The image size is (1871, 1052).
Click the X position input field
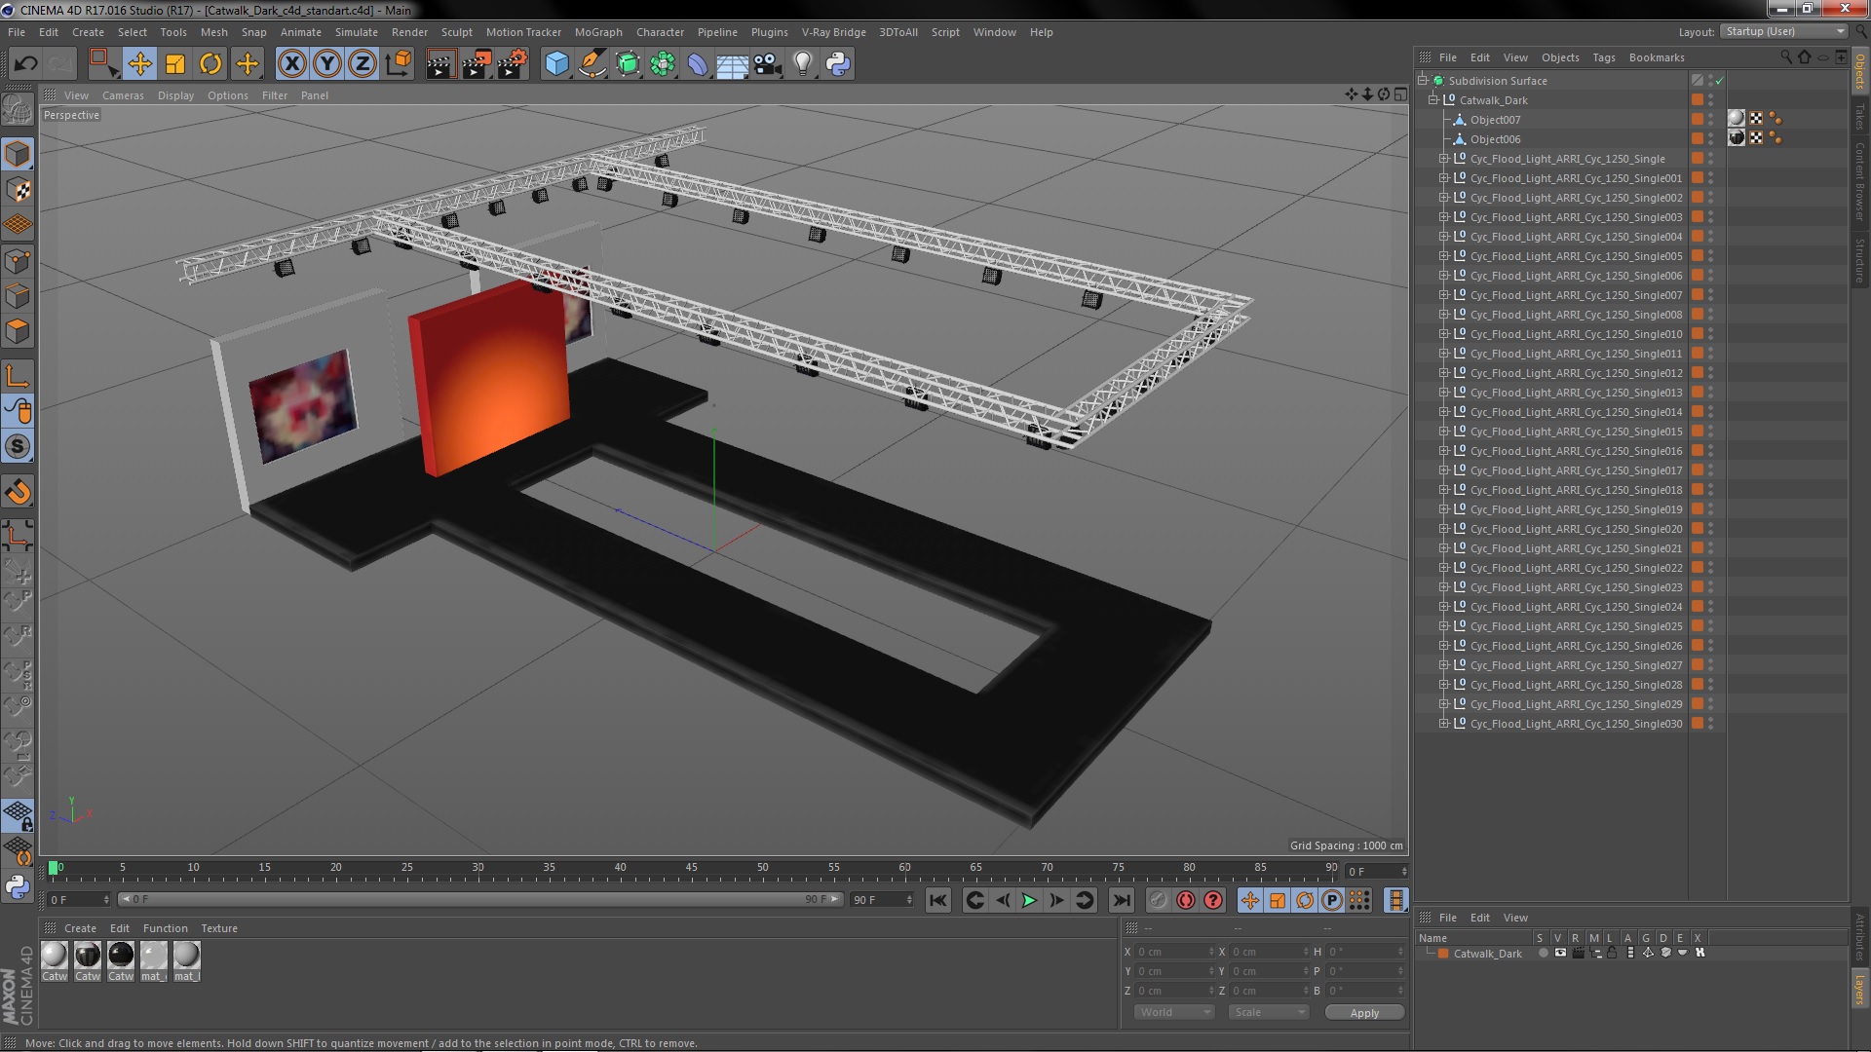tap(1174, 952)
